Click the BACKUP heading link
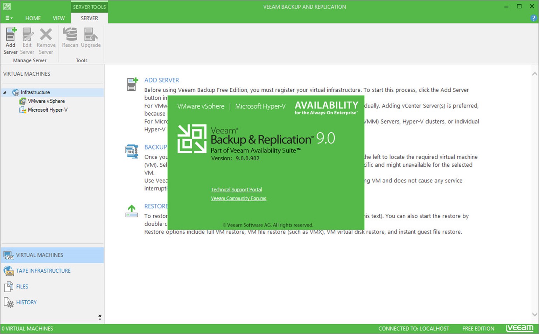 click(156, 147)
